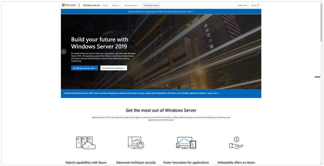The image size is (324, 166).
Task: Click Advanced multilayer security heading
Action: tap(136, 162)
